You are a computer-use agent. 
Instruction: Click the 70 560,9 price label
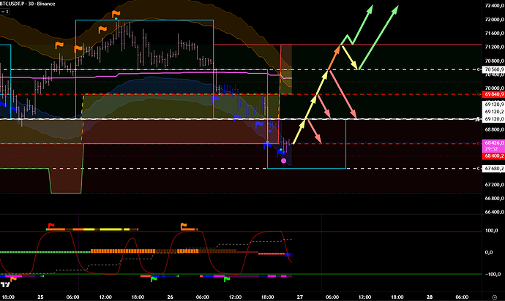point(491,69)
